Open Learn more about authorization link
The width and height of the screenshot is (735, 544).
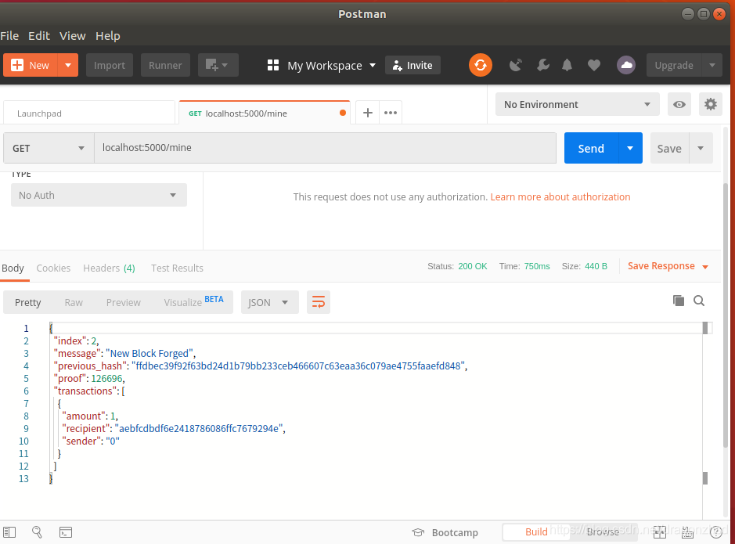click(560, 196)
